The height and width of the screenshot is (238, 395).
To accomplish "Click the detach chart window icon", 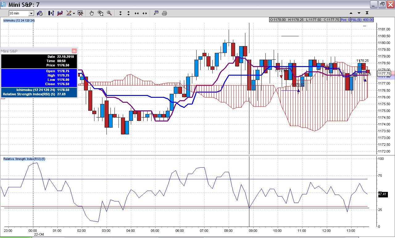I will (156, 13).
